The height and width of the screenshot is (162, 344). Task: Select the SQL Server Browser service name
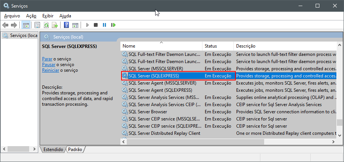pos(148,112)
